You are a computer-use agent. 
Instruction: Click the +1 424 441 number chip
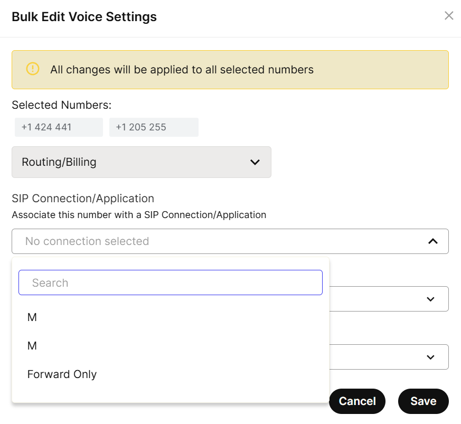[59, 127]
